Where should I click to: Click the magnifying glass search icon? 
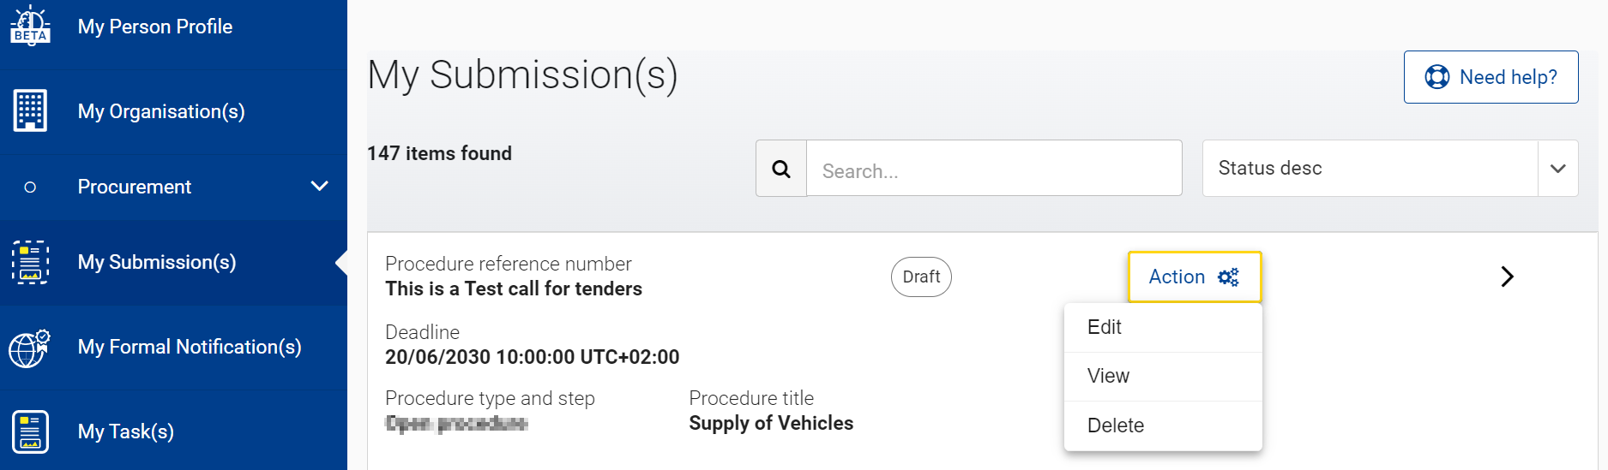click(x=781, y=169)
